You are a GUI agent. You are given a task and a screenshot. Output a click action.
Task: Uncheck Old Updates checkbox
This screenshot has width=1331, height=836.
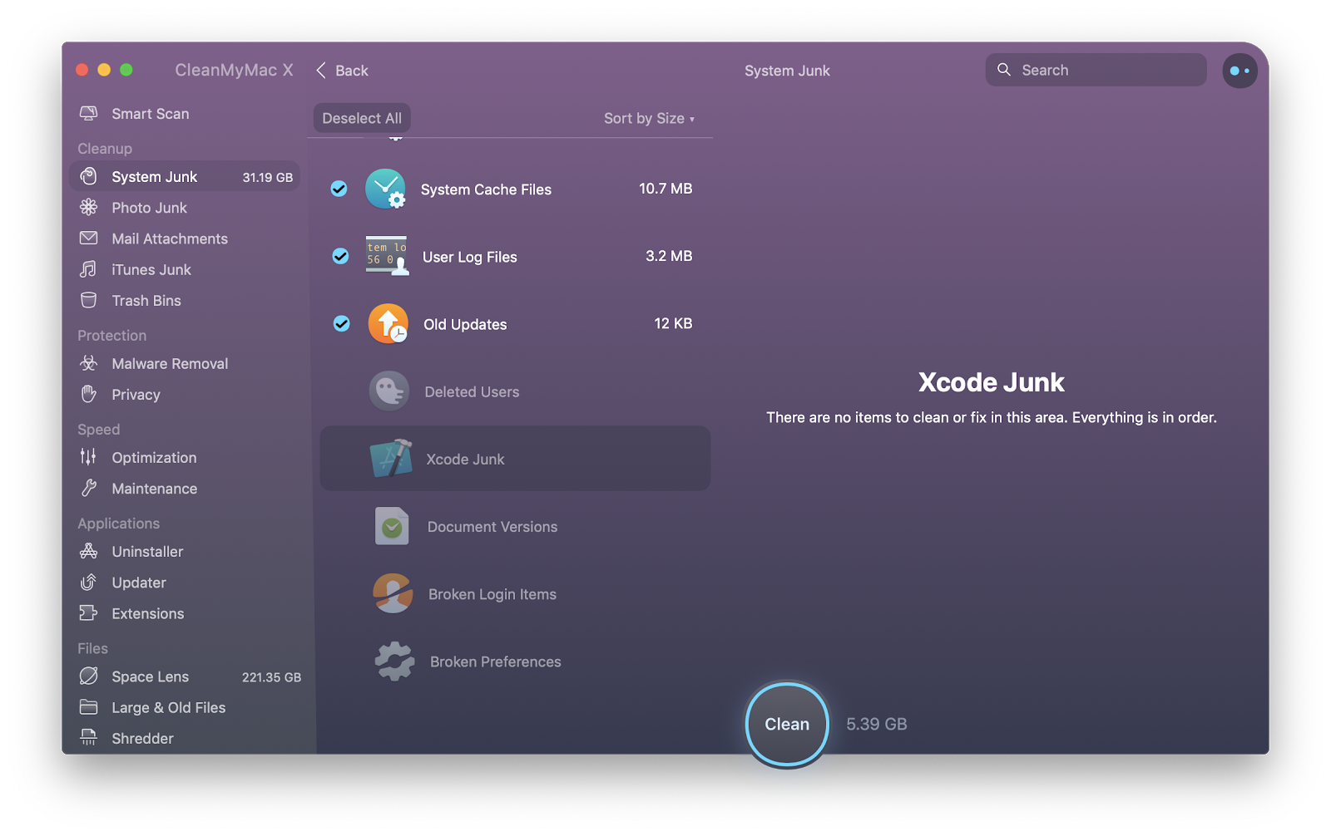click(x=341, y=323)
